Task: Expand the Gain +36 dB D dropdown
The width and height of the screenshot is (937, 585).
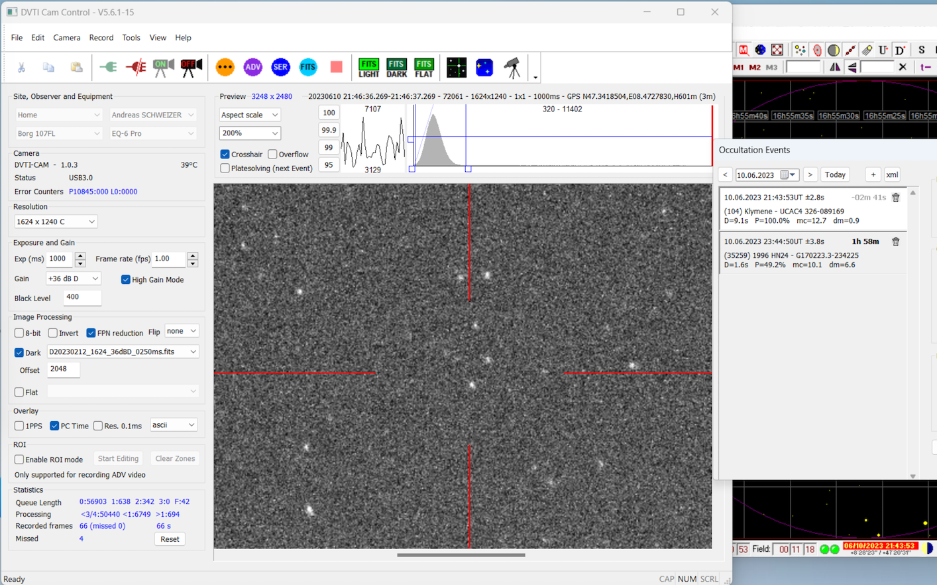Action: tap(74, 279)
